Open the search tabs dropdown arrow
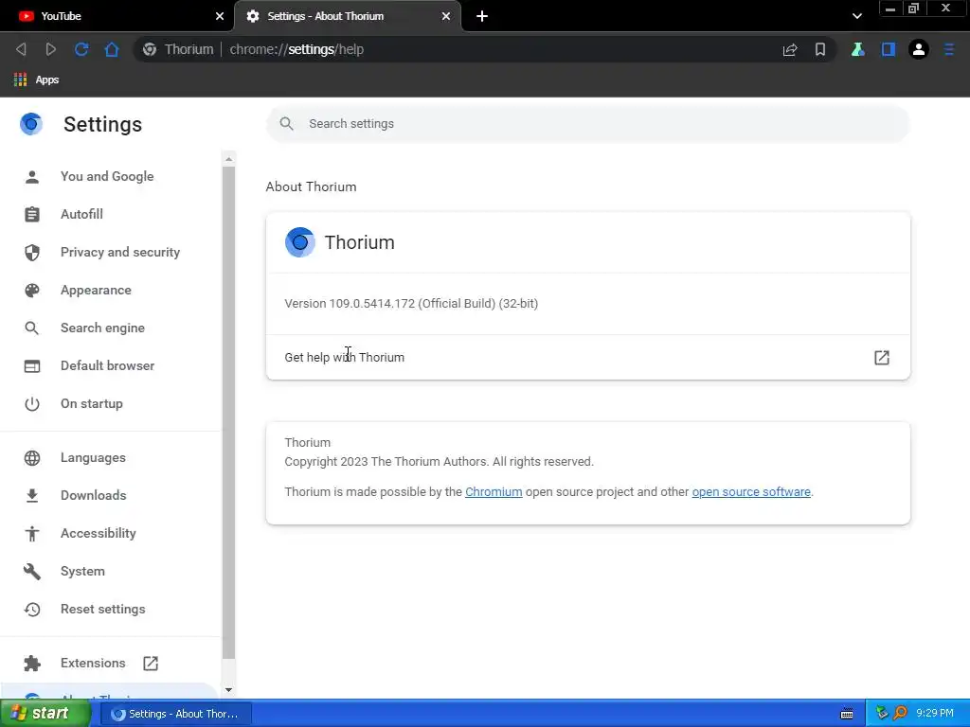This screenshot has height=727, width=970. (x=856, y=16)
